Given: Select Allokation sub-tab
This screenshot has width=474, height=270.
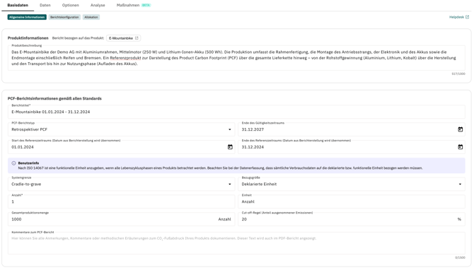Looking at the screenshot, I should (x=91, y=17).
